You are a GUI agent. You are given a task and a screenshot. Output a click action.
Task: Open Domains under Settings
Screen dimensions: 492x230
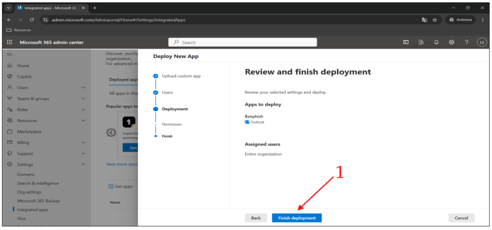click(26, 174)
